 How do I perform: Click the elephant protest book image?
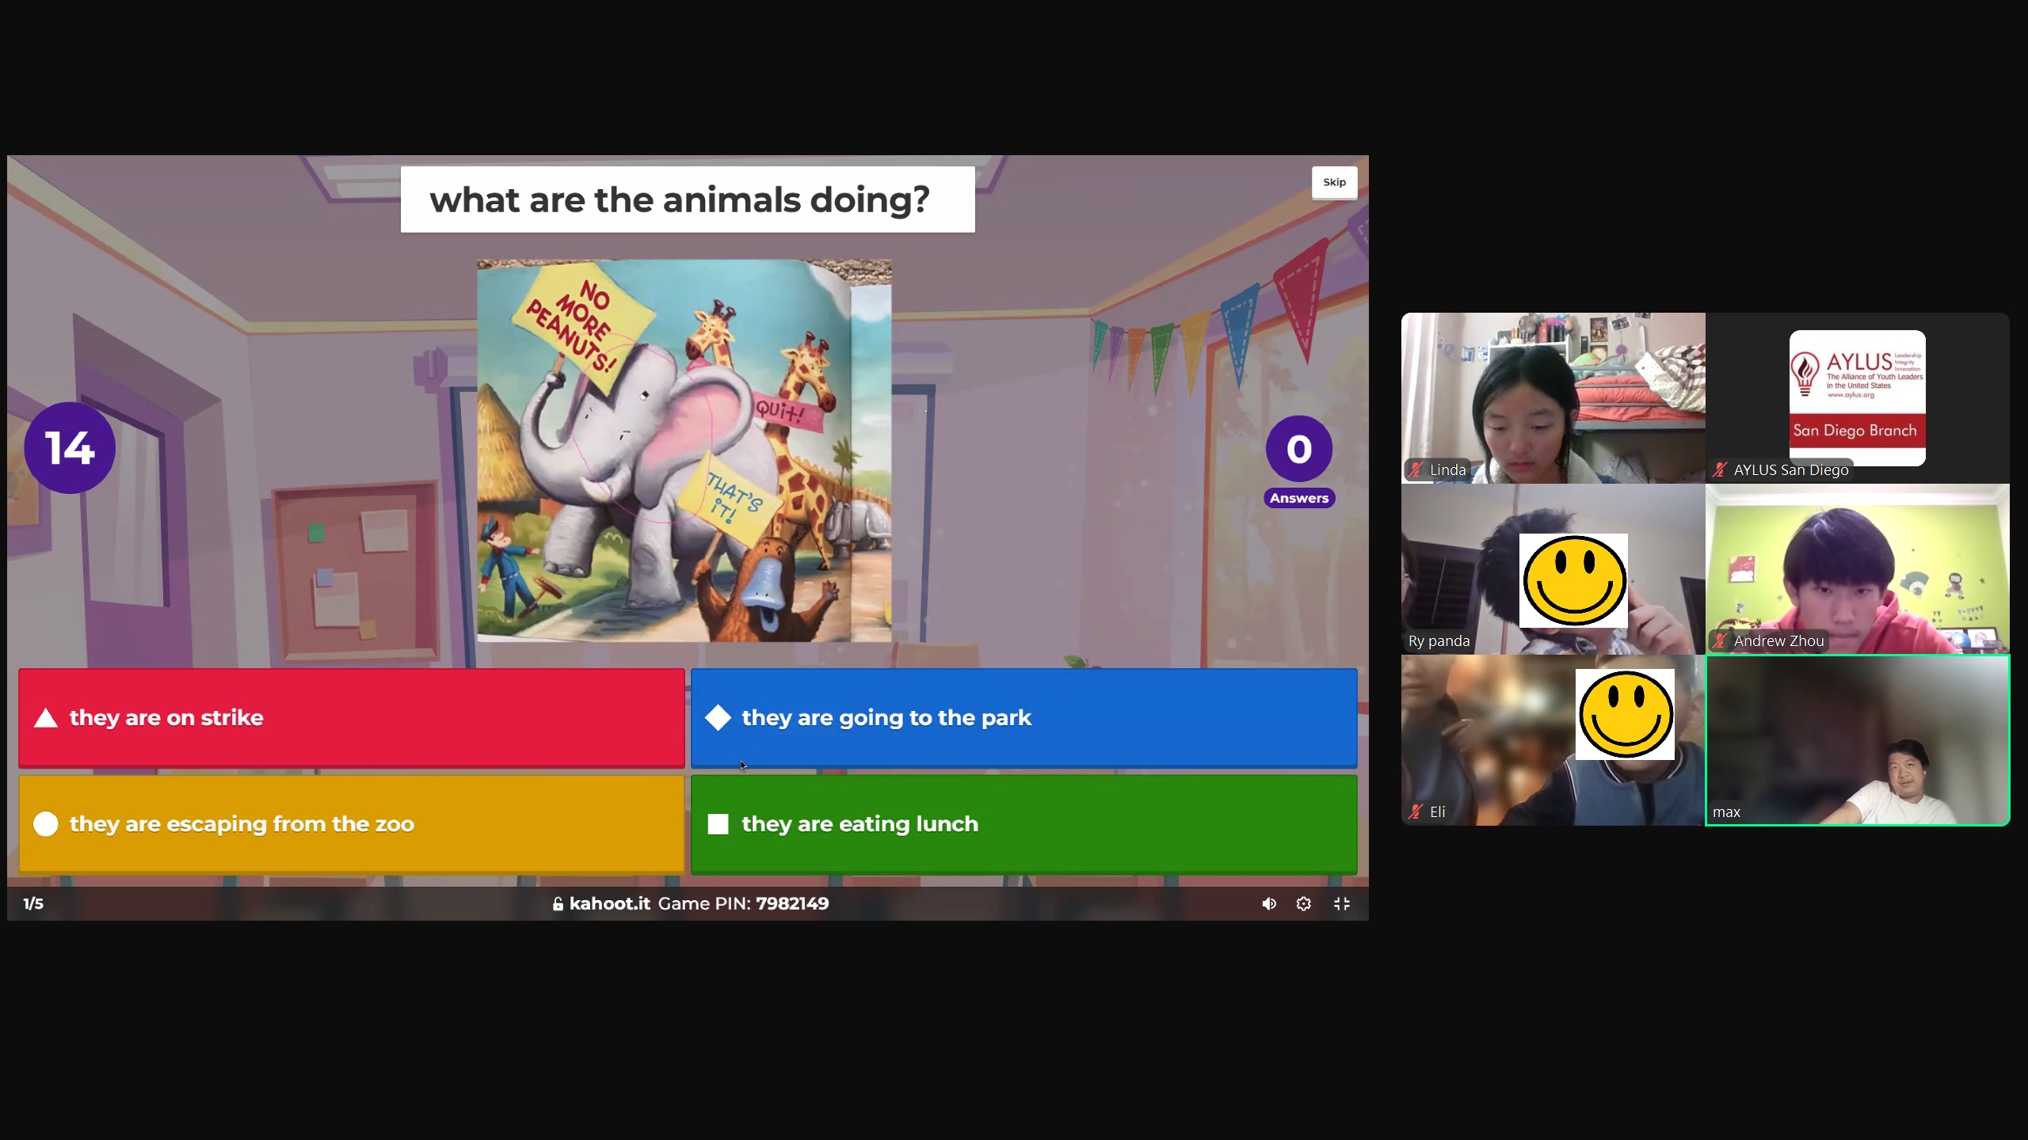[684, 450]
